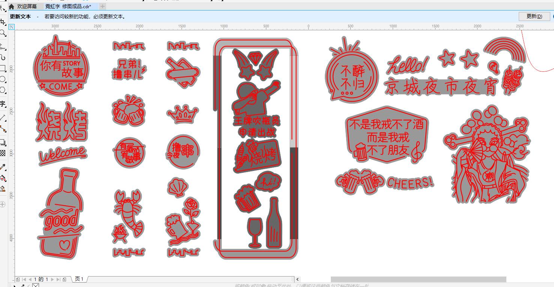The height and width of the screenshot is (287, 554).
Task: Select the Rectangle tool
Action: [x=3, y=68]
